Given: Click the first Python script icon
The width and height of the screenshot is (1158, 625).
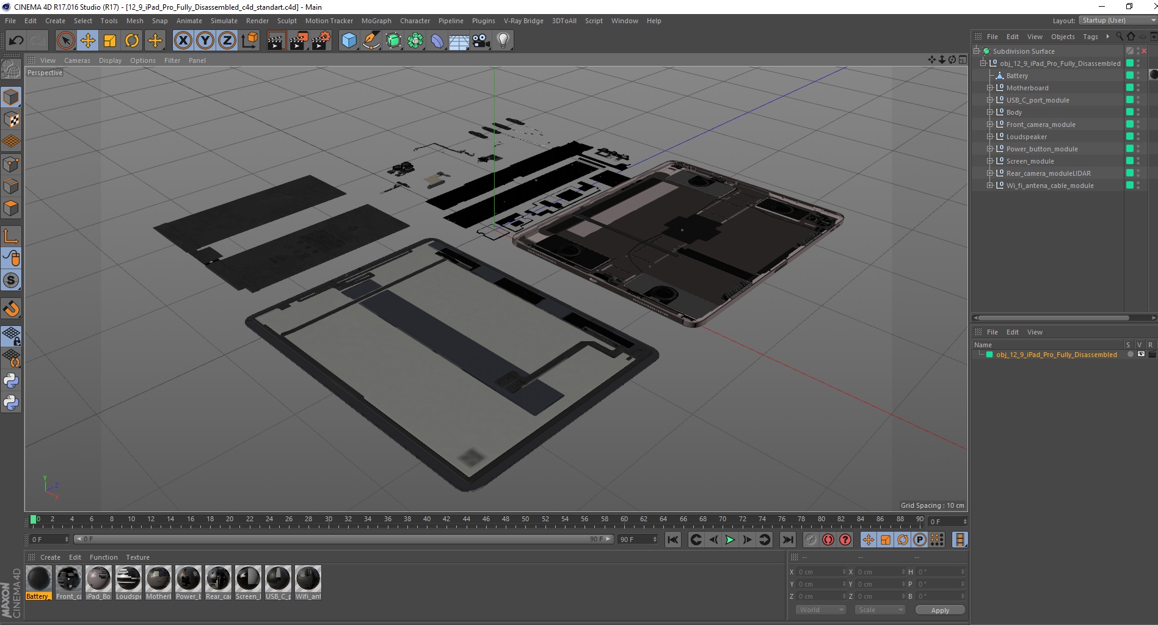Looking at the screenshot, I should point(11,381).
